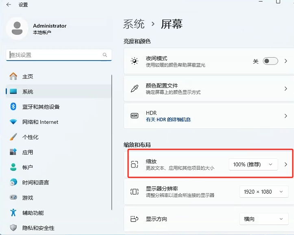The width and height of the screenshot is (294, 235).
Task: Open the 有关 HDR 的详细信息 link
Action: 168,119
